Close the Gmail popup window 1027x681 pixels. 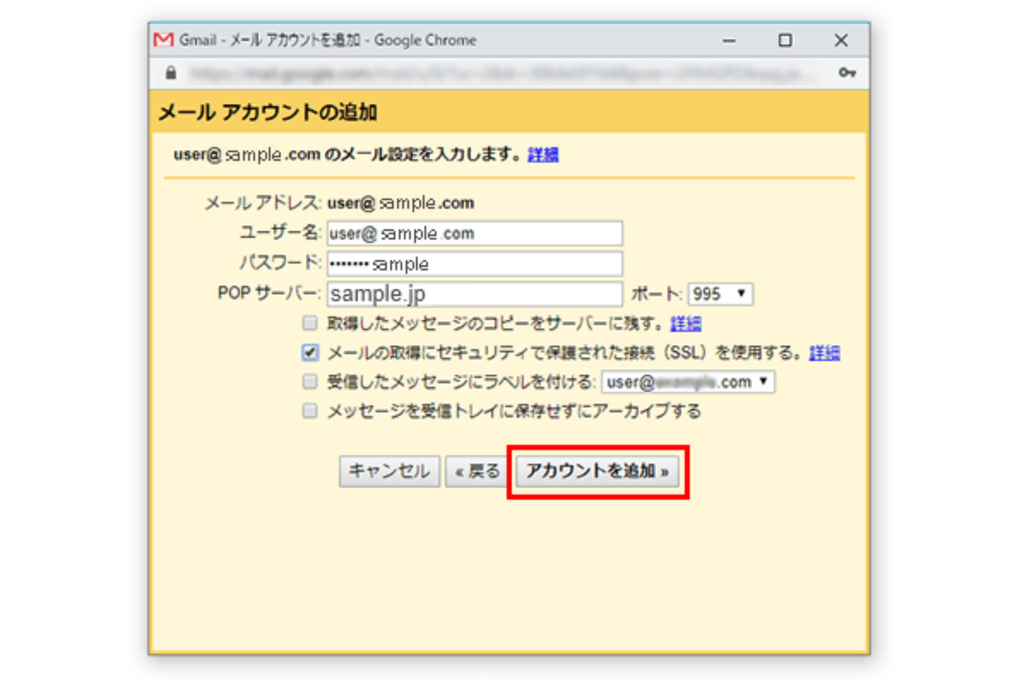(841, 40)
